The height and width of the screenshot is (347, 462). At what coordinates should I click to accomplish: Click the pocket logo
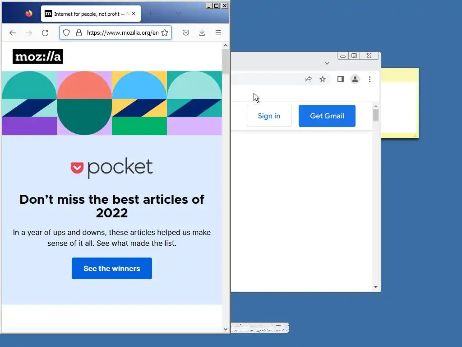click(x=112, y=168)
